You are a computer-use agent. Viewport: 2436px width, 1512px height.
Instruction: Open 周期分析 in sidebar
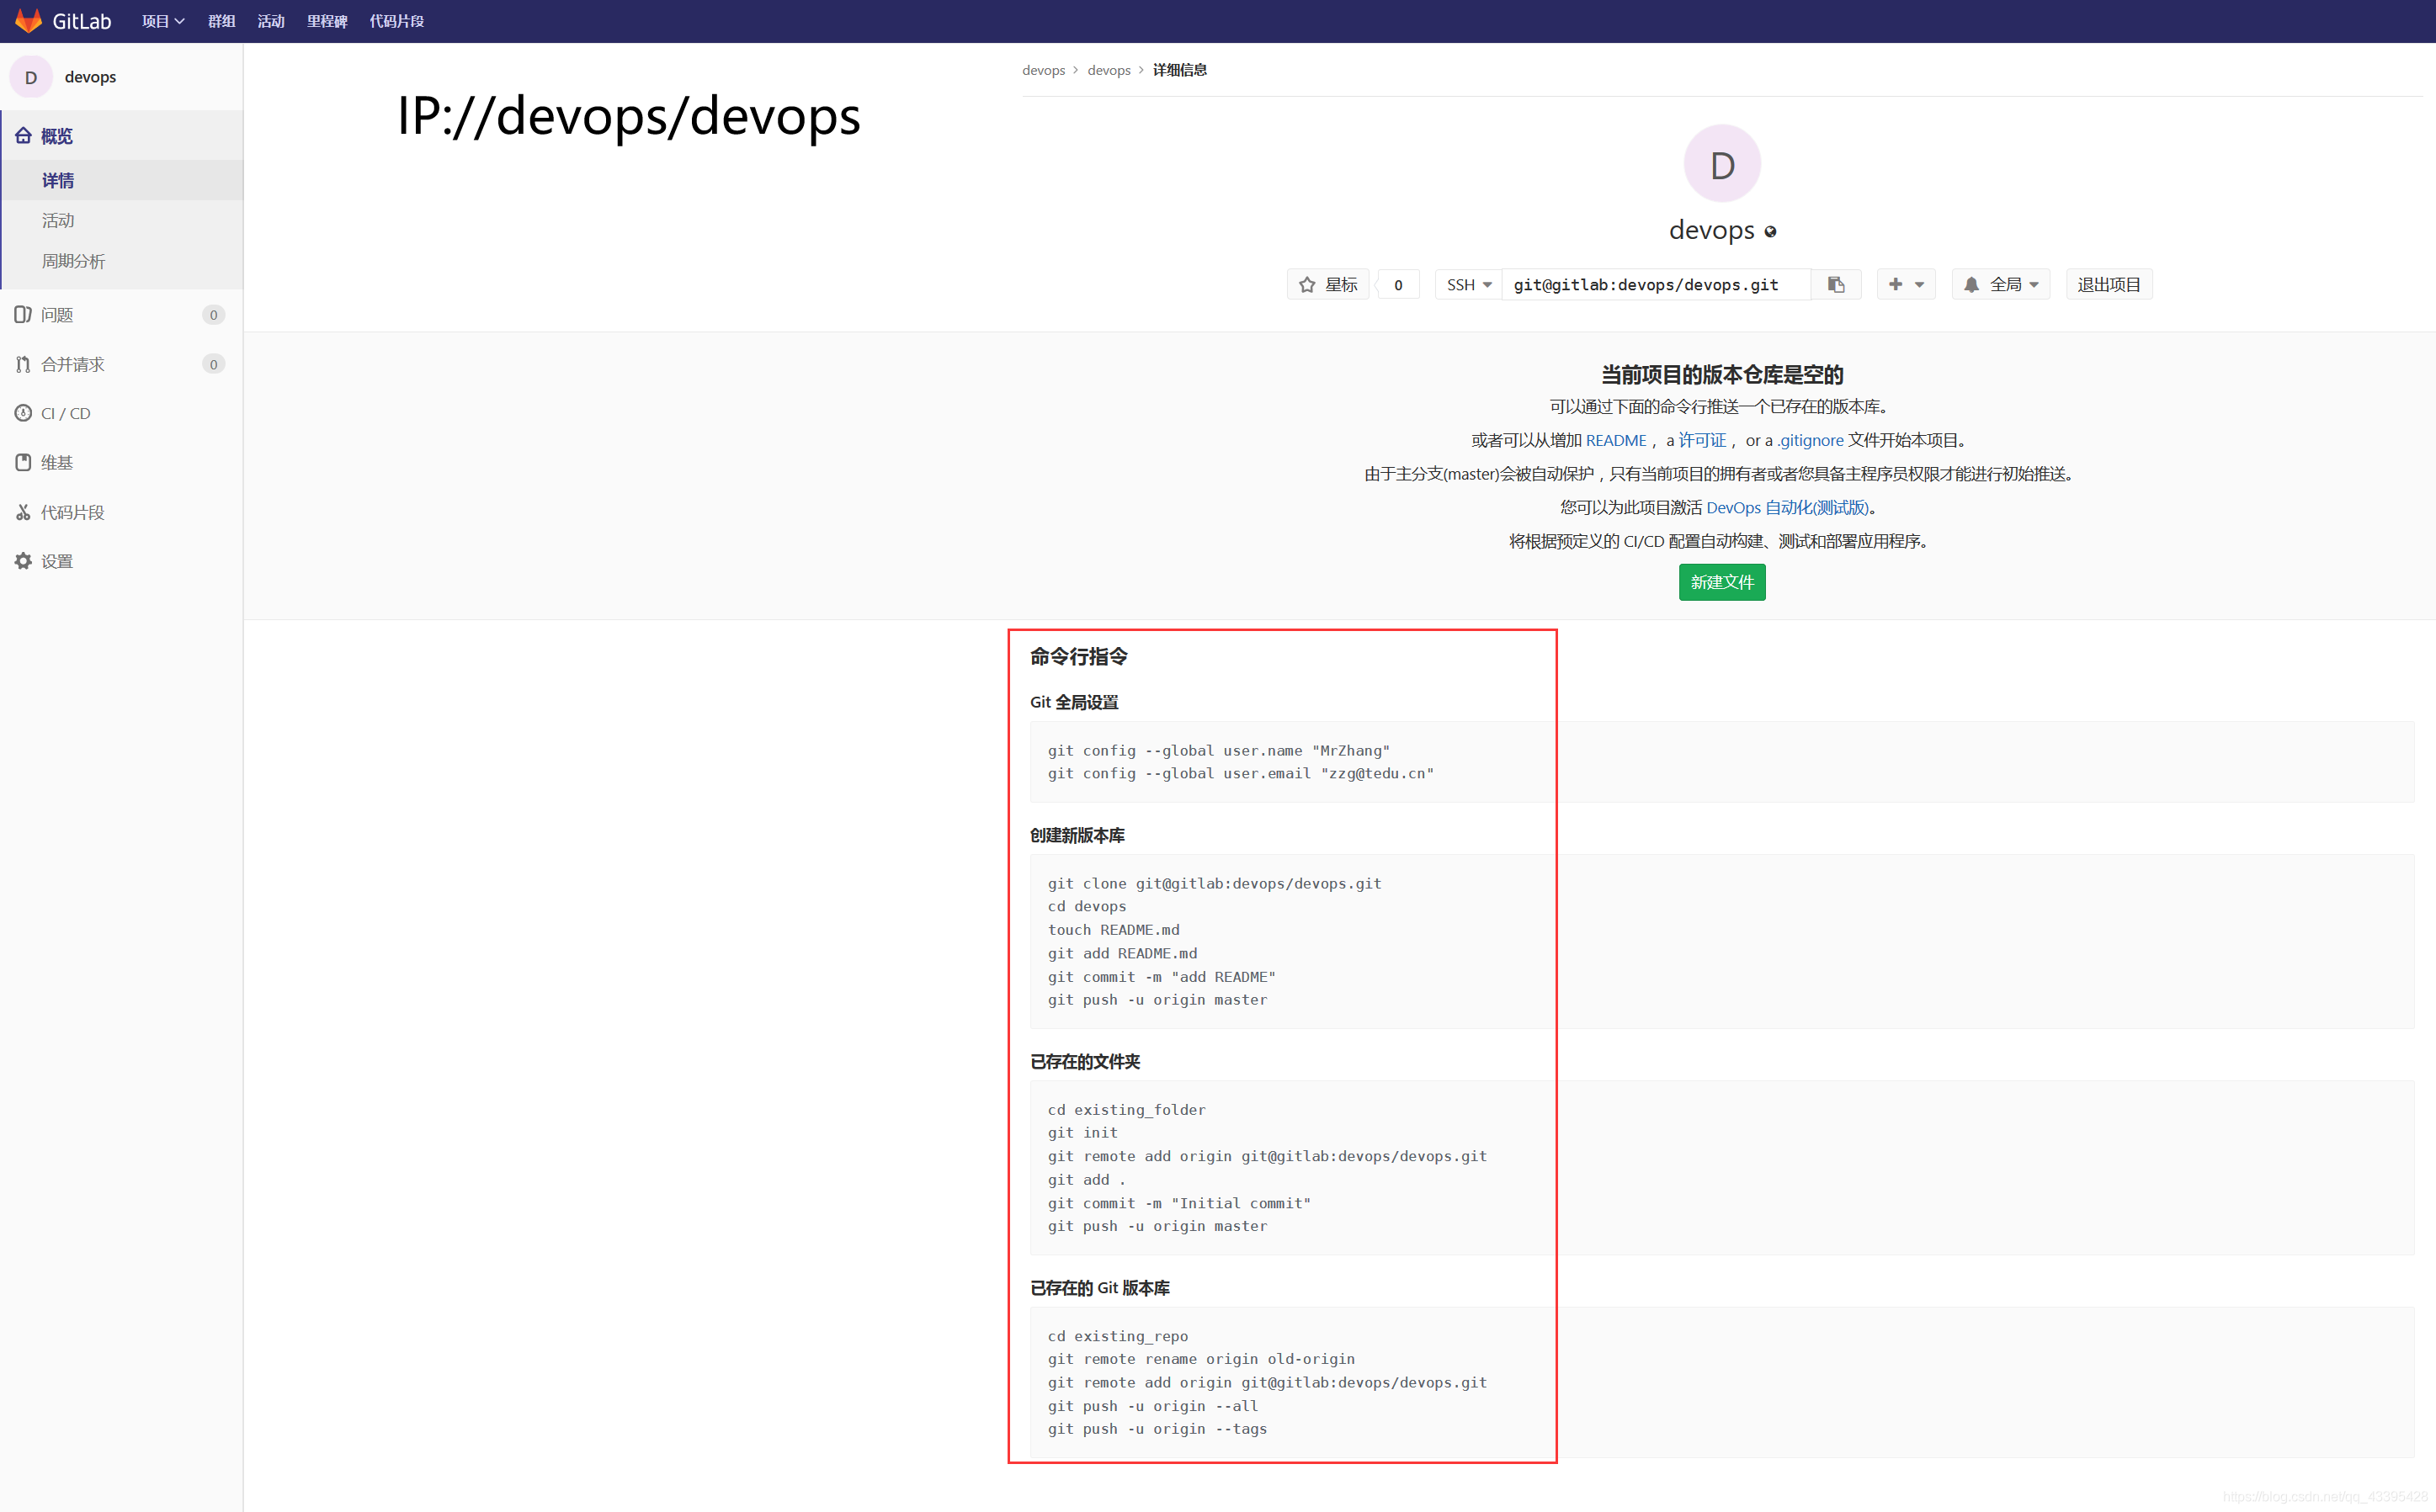(73, 261)
